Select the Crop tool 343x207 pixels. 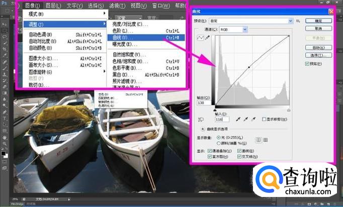point(5,49)
